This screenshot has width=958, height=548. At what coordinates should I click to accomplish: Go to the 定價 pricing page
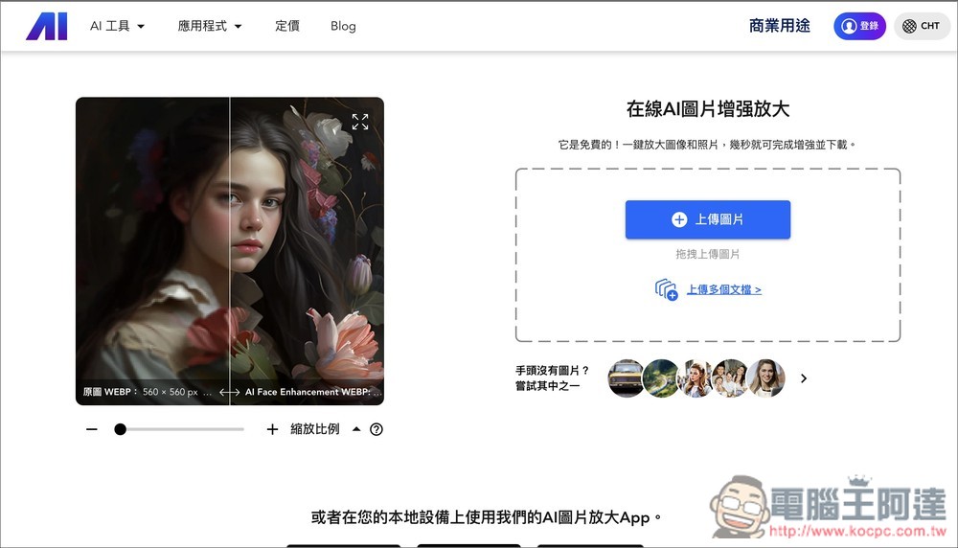click(x=287, y=26)
